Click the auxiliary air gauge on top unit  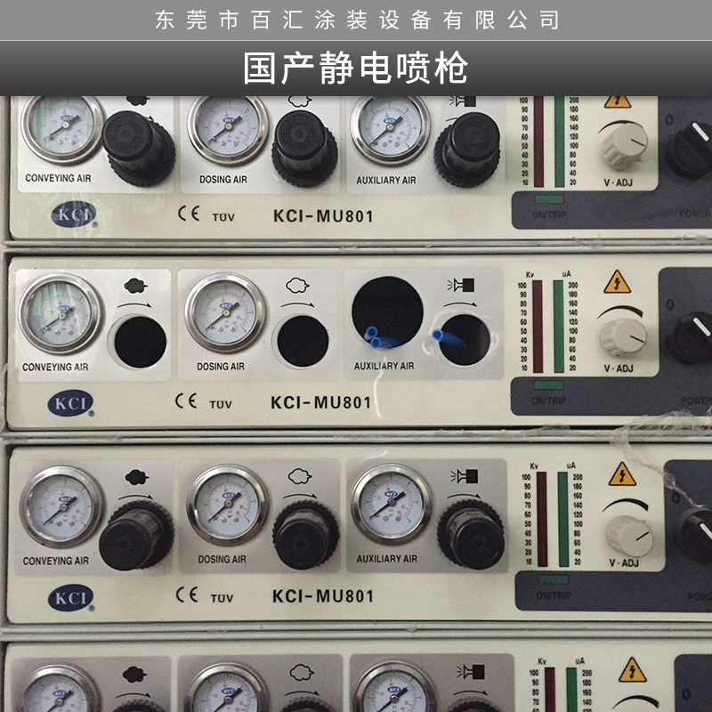pyautogui.click(x=391, y=128)
